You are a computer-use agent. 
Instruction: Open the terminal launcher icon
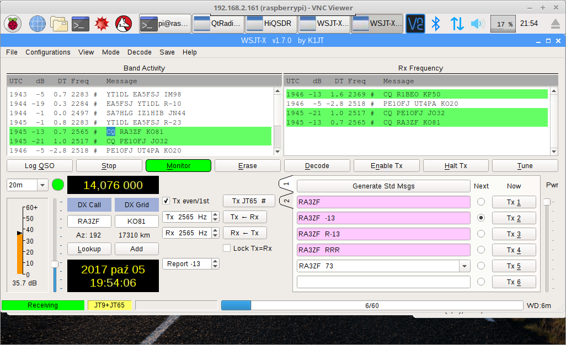click(x=81, y=24)
